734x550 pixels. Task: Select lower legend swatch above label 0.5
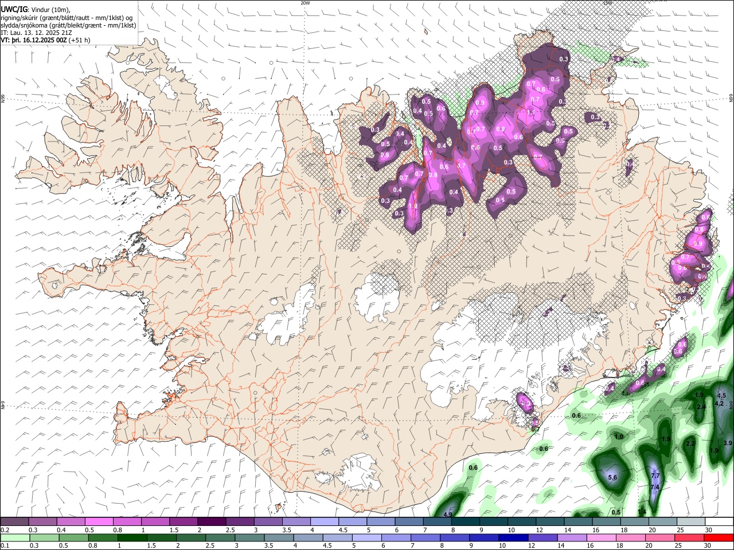[73, 537]
